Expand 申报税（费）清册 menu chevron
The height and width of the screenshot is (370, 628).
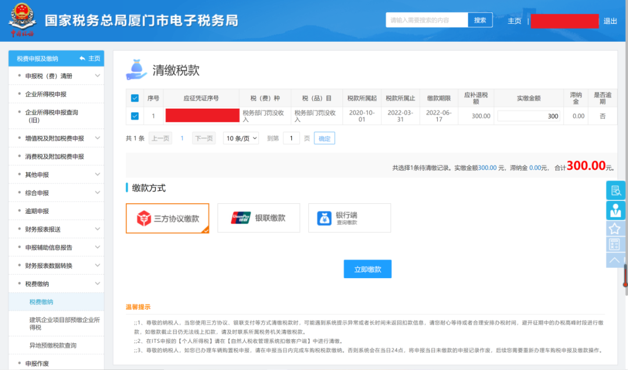coord(97,76)
